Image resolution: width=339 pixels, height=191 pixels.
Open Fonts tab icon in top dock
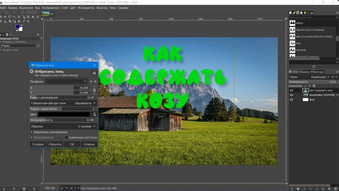298,13
